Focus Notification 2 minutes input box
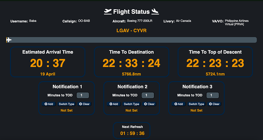The width and height of the screenshot is (263, 140). [148, 95]
